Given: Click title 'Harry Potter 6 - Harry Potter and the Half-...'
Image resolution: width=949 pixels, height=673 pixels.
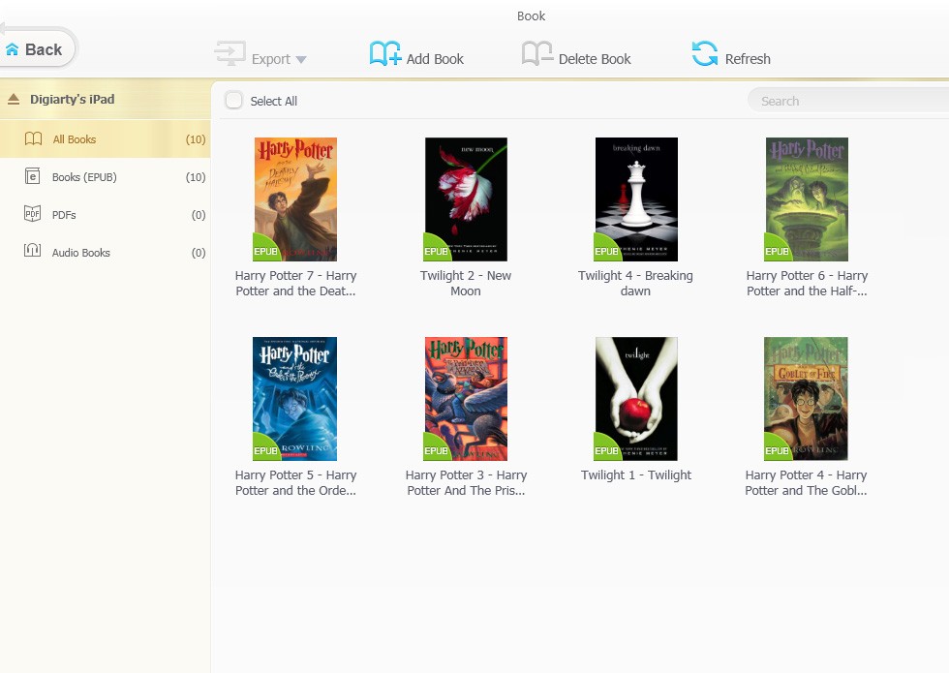Looking at the screenshot, I should tap(807, 283).
